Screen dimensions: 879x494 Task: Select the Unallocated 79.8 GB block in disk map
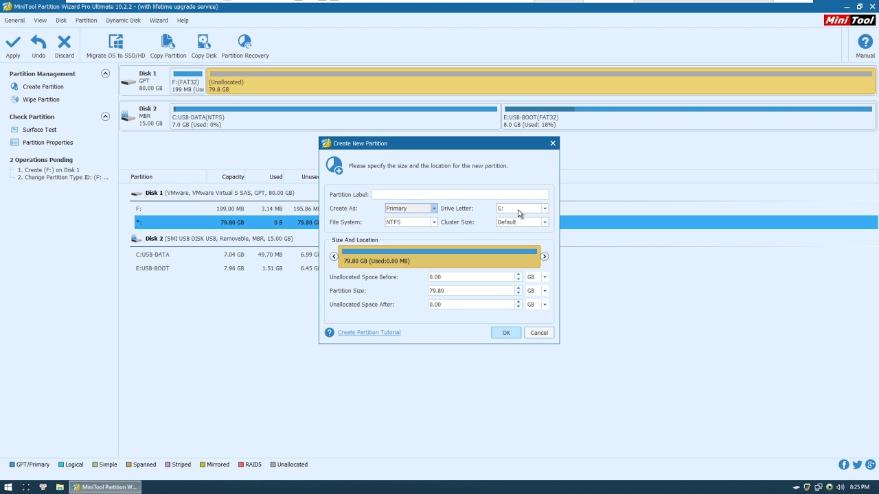click(541, 81)
